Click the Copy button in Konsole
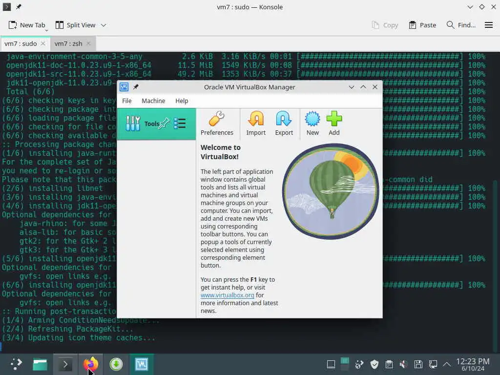The width and height of the screenshot is (500, 375). pyautogui.click(x=385, y=25)
